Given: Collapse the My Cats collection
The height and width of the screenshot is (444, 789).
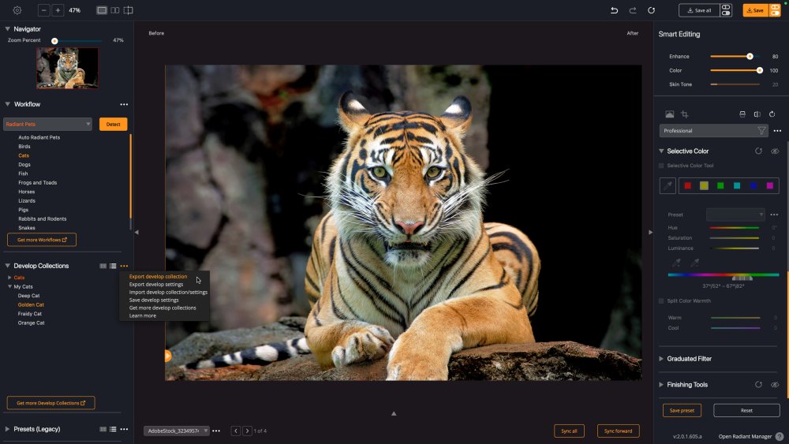Looking at the screenshot, I should tap(9, 286).
